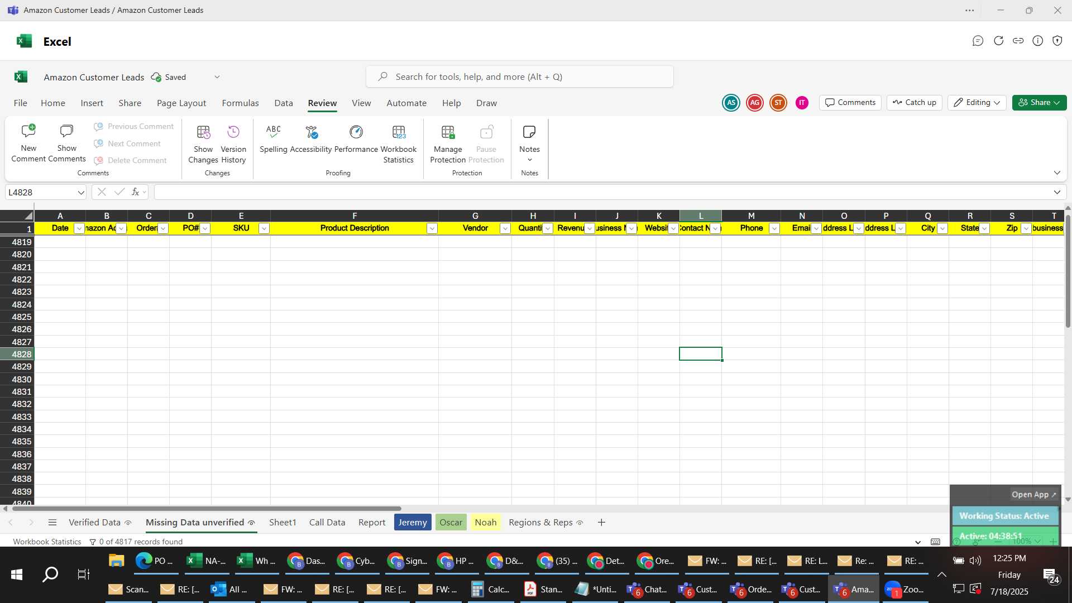Open Editing mode dropdown

[x=977, y=103]
